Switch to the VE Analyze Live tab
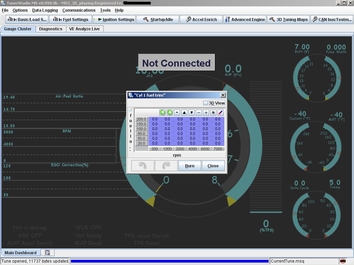This screenshot has width=354, height=265. coord(84,29)
